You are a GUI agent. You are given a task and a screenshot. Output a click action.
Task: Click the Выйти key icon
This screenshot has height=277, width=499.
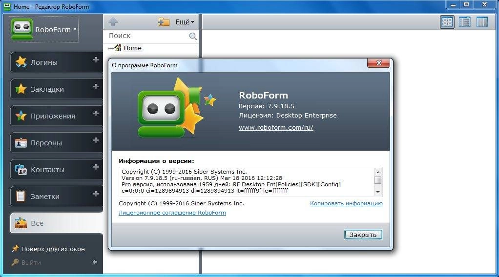click(15, 262)
